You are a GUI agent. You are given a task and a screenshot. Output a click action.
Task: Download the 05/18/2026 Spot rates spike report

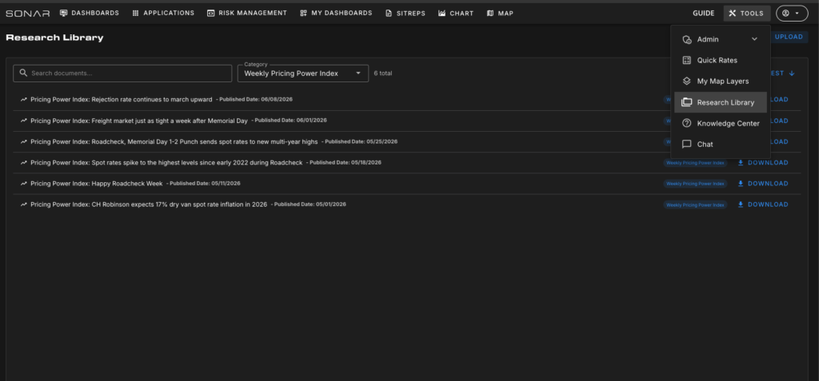762,162
